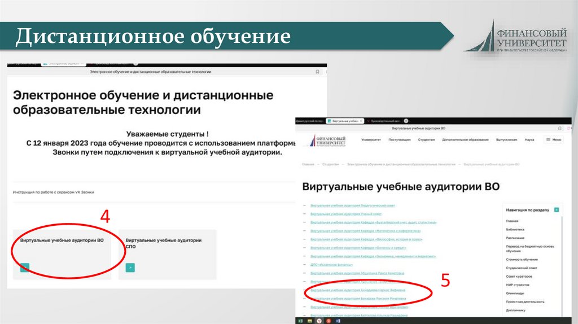Bookmark icon in right browser address bar
Screen dimensions: 578x324
pos(559,128)
